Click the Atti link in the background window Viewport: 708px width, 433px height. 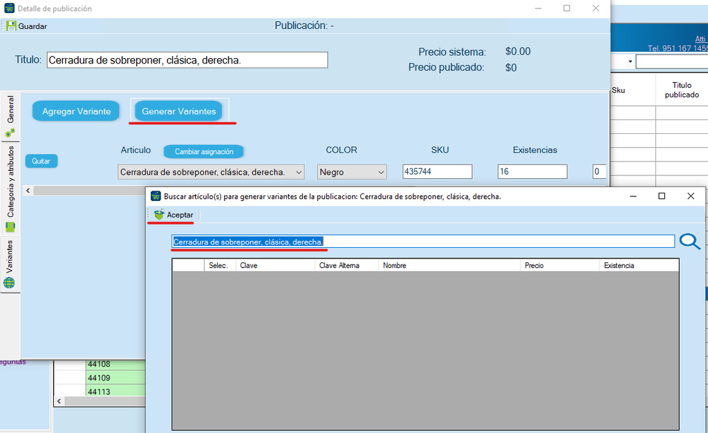700,39
